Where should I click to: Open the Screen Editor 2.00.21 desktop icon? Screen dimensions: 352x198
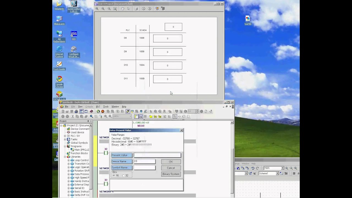74,6
